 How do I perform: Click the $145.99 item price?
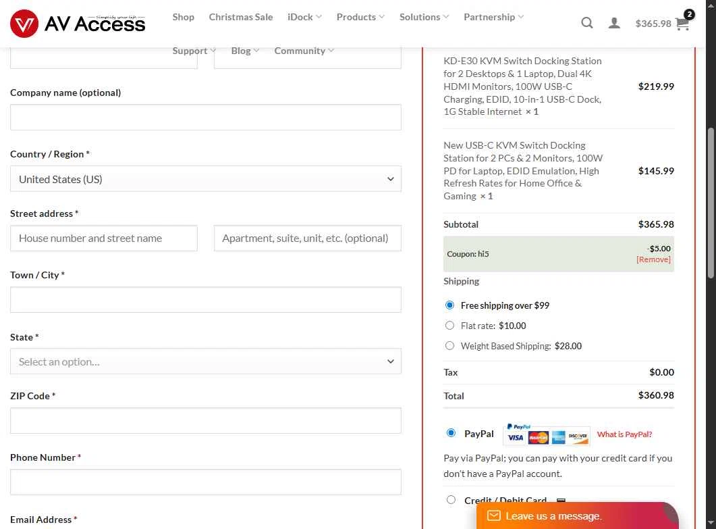656,170
